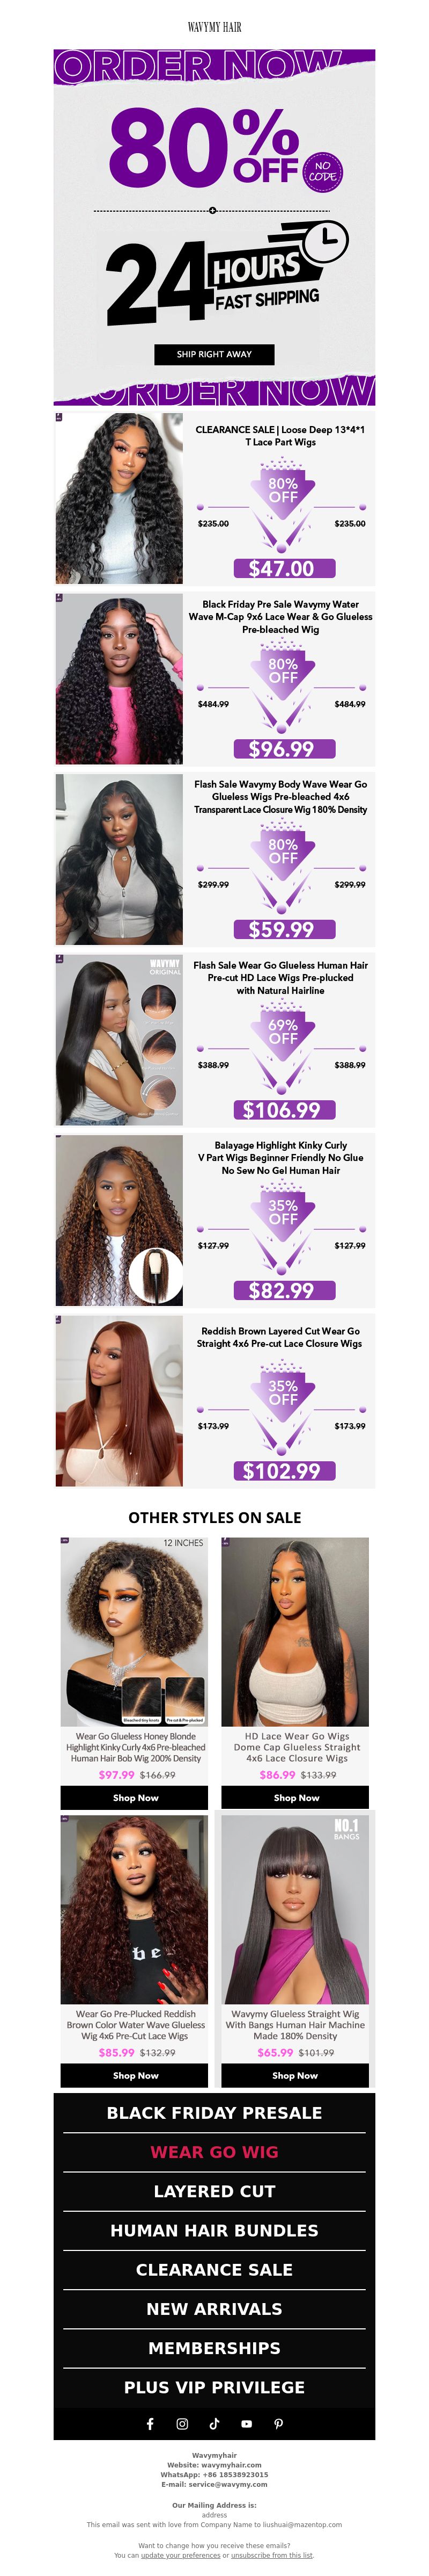Open the WEAR GO WIG menu item
Viewport: 429px width, 2576px height.
click(x=214, y=2180)
